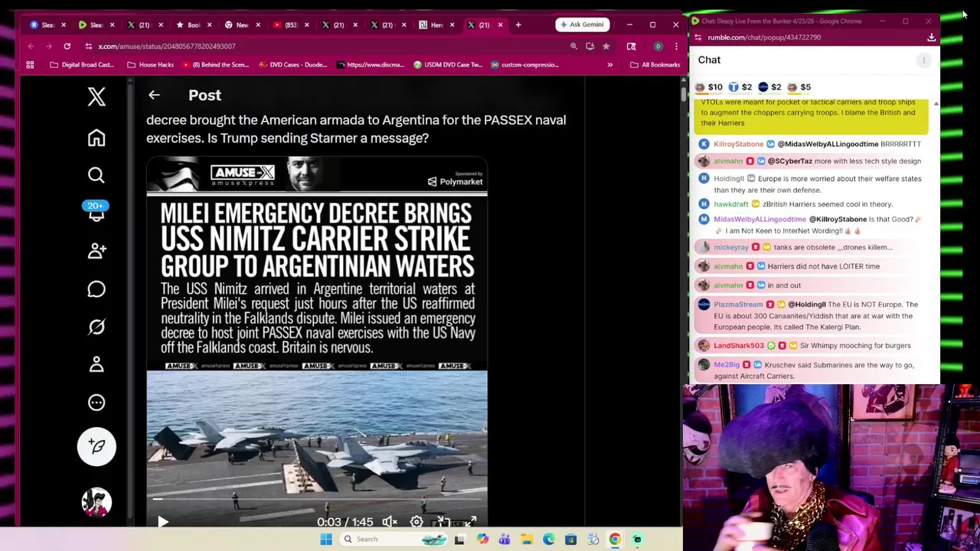Open the Explore search icon in X sidebar
This screenshot has width=980, height=551.
click(x=96, y=175)
